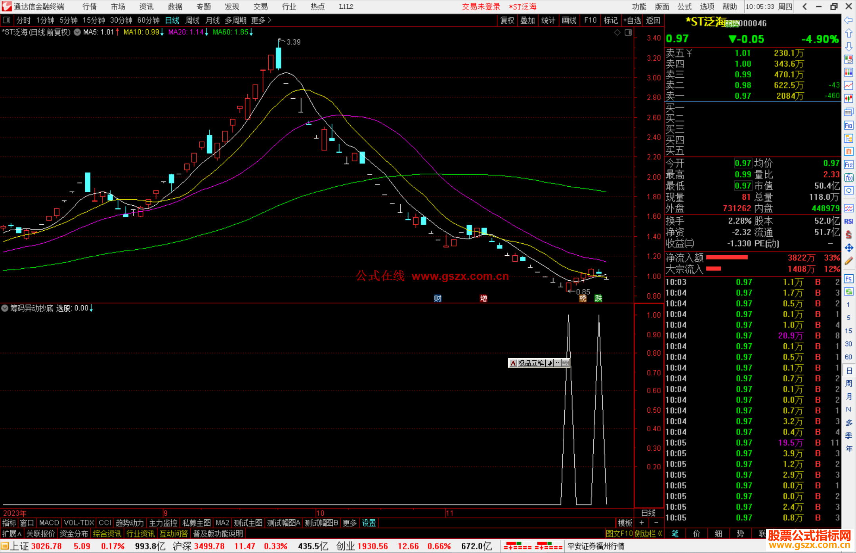Click the red 净流入额 progress bar
856x553 pixels.
(x=726, y=258)
